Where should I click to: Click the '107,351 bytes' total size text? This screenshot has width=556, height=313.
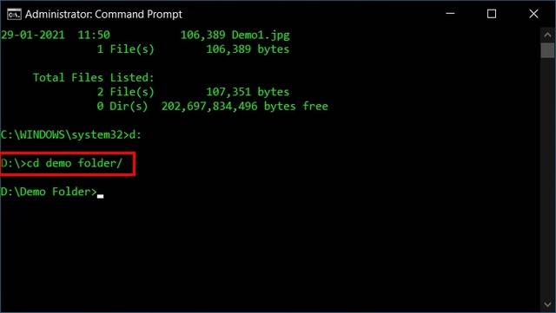[248, 92]
